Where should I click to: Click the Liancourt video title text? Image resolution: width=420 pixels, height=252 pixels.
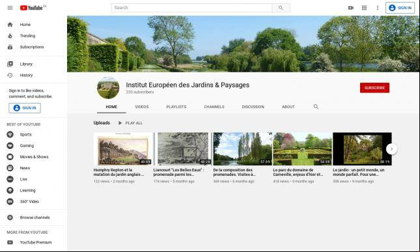(178, 172)
